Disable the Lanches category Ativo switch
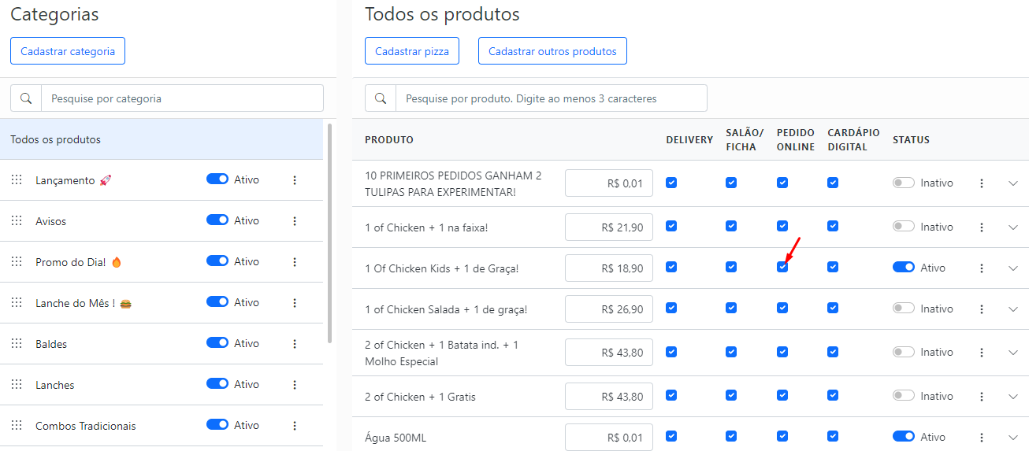Screen dimensions: 1029x451 point(217,384)
